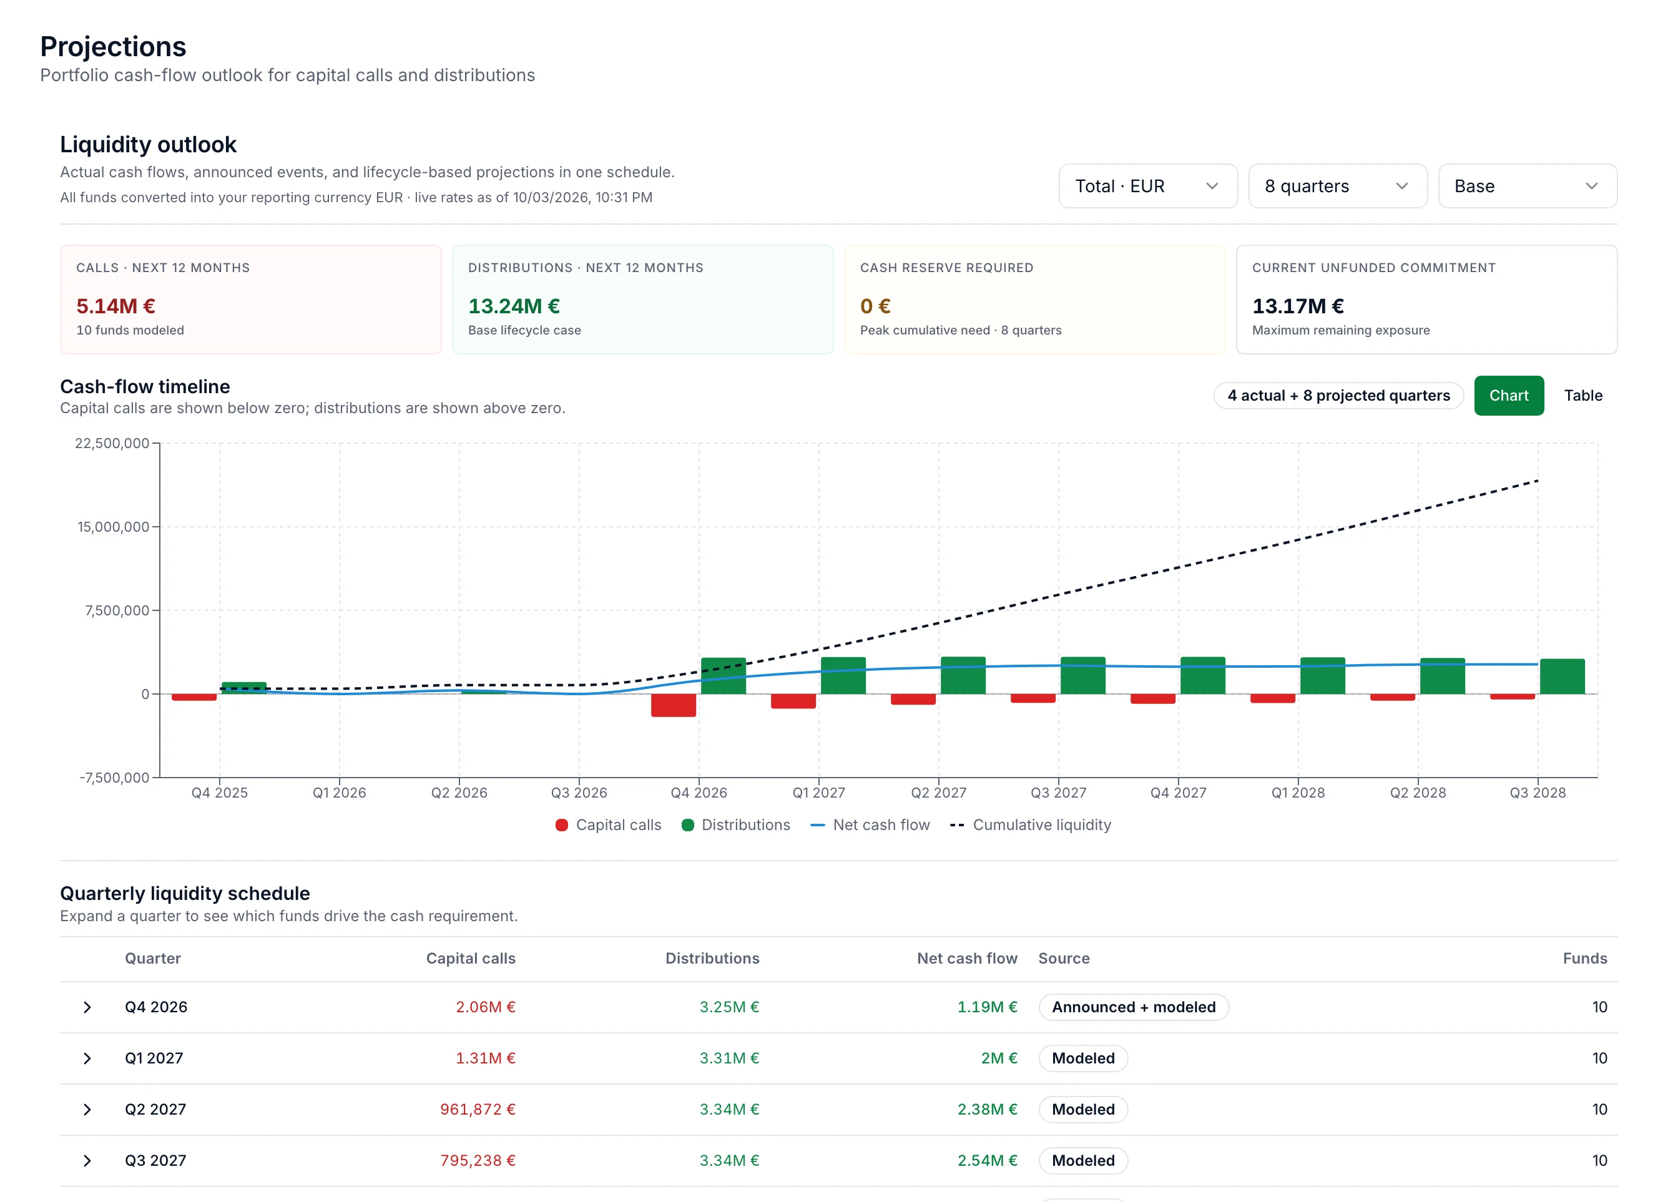
Task: Click the Cash Reserve Required card
Action: click(1035, 300)
